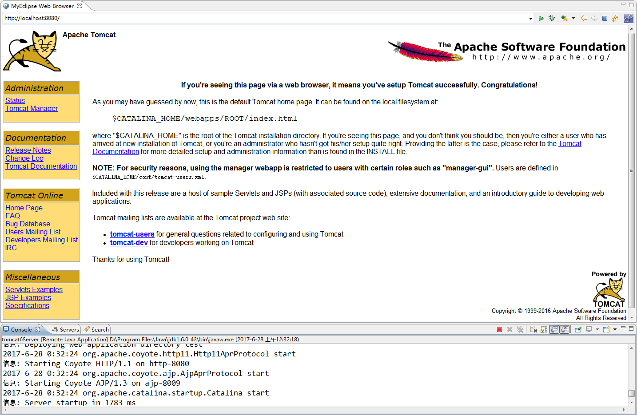Go forward with the right arrow button
The width and height of the screenshot is (637, 415).
(594, 18)
